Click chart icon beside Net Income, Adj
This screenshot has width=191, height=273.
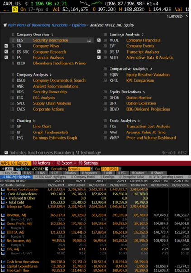3,241
